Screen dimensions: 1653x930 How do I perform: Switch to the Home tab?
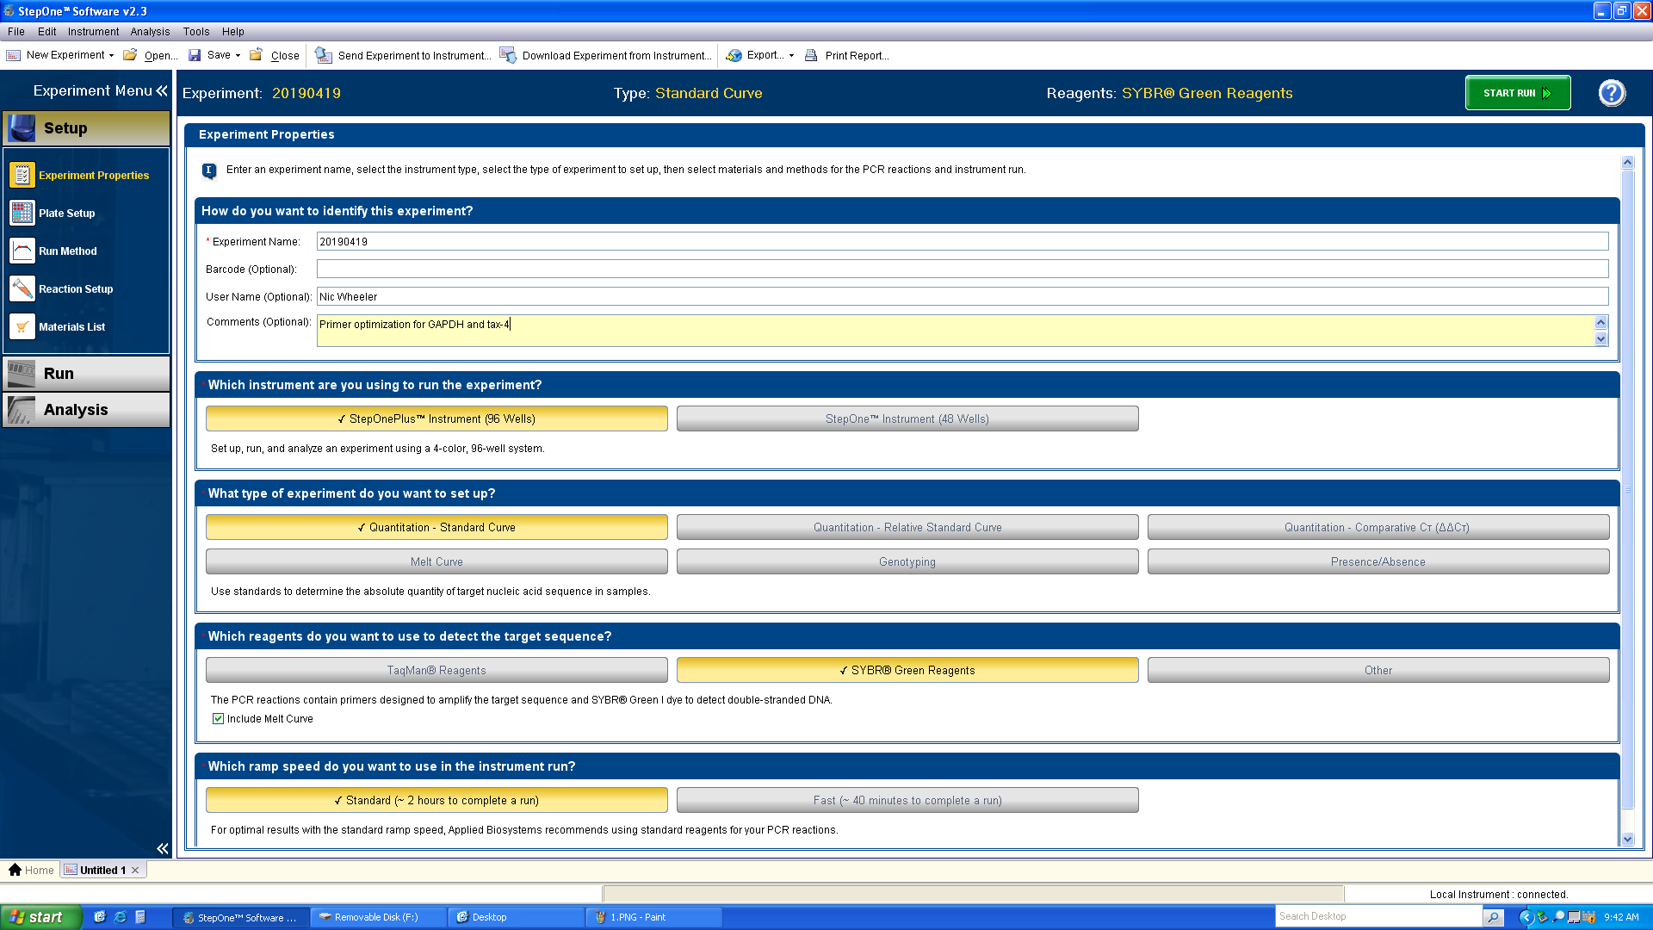tap(31, 870)
